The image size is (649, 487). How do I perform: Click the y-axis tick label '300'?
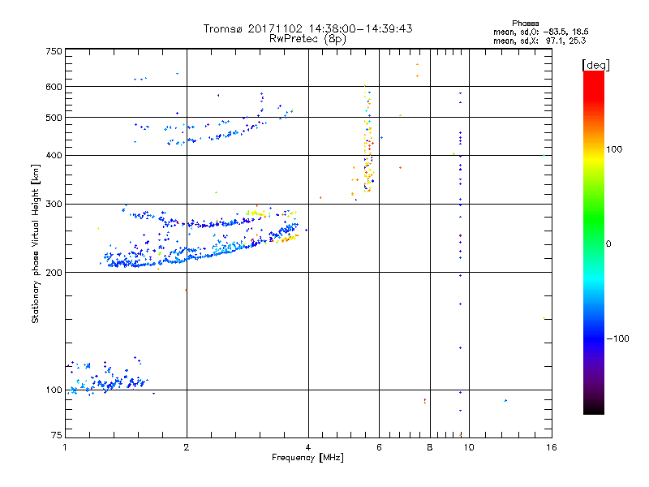coord(54,205)
